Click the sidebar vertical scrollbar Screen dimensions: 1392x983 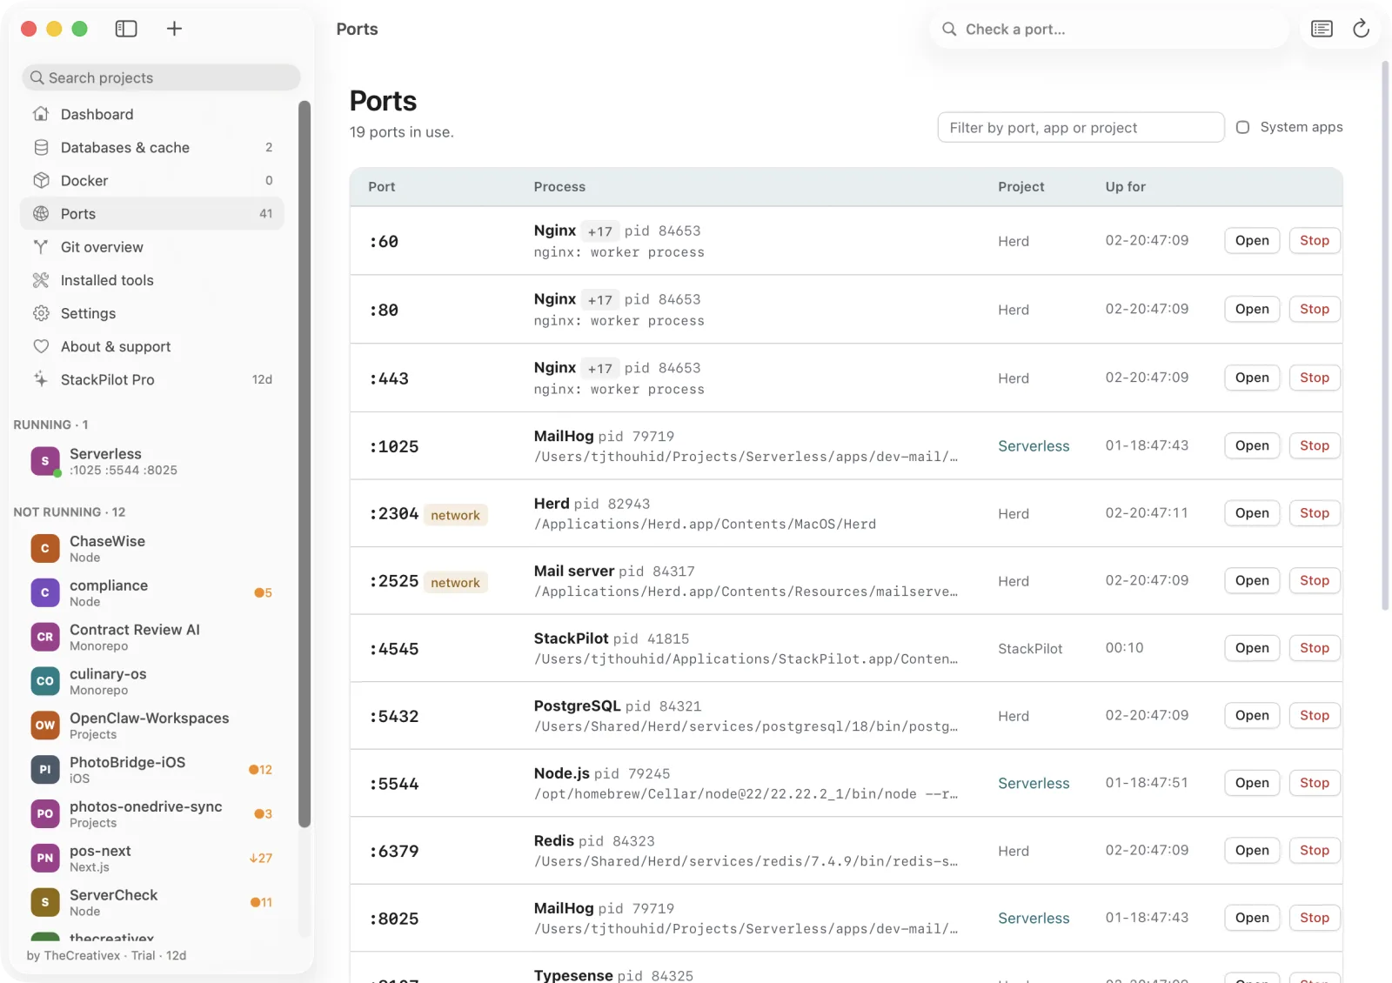pos(304,465)
